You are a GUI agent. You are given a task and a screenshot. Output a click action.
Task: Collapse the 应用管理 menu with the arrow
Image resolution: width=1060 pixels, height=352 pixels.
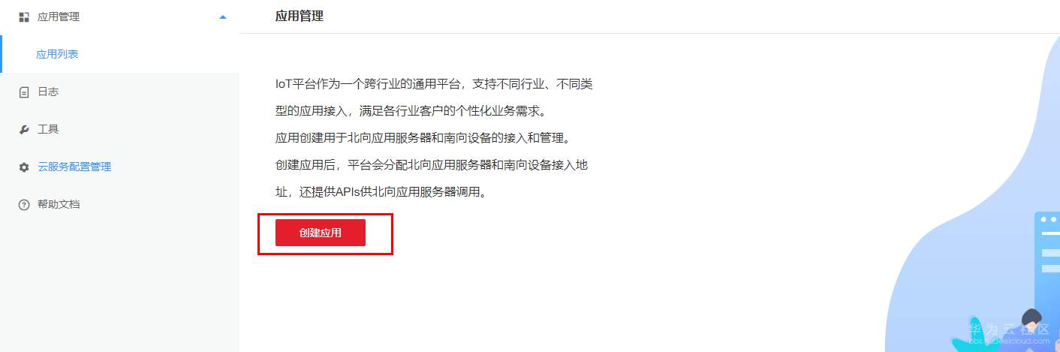coord(222,17)
